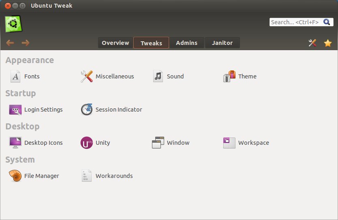Open the Window stacked windows icon
The width and height of the screenshot is (338, 220).
click(x=158, y=143)
